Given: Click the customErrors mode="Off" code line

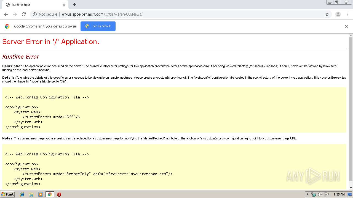Looking at the screenshot, I should (51, 117).
